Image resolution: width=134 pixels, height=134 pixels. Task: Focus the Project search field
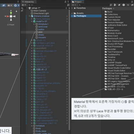pos(94,5)
